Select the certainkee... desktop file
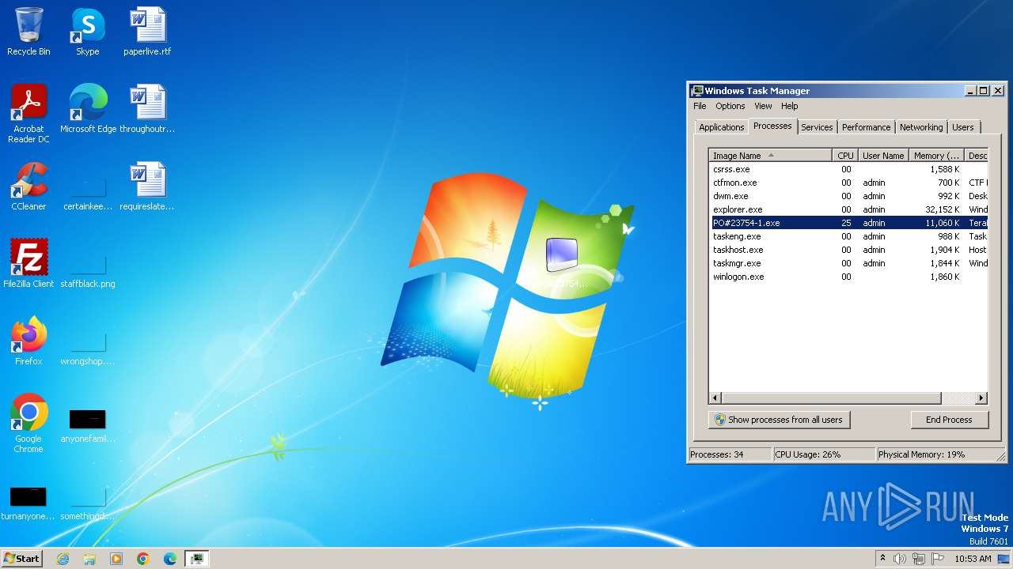The width and height of the screenshot is (1013, 569). tap(88, 194)
